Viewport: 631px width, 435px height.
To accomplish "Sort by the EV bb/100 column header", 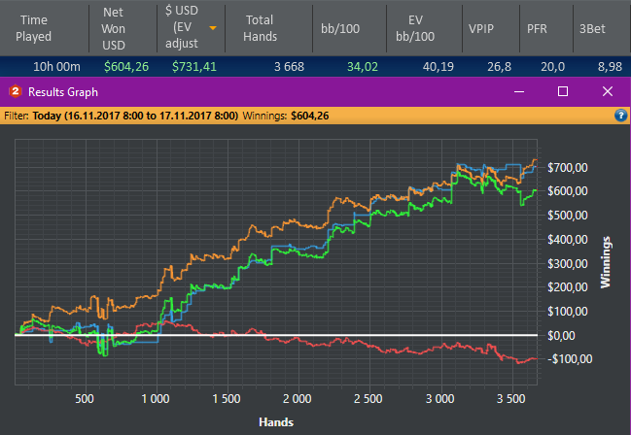I will click(x=415, y=28).
